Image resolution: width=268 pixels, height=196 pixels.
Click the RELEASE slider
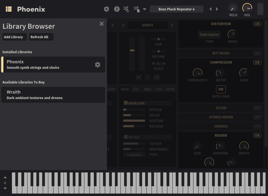coord(134,126)
